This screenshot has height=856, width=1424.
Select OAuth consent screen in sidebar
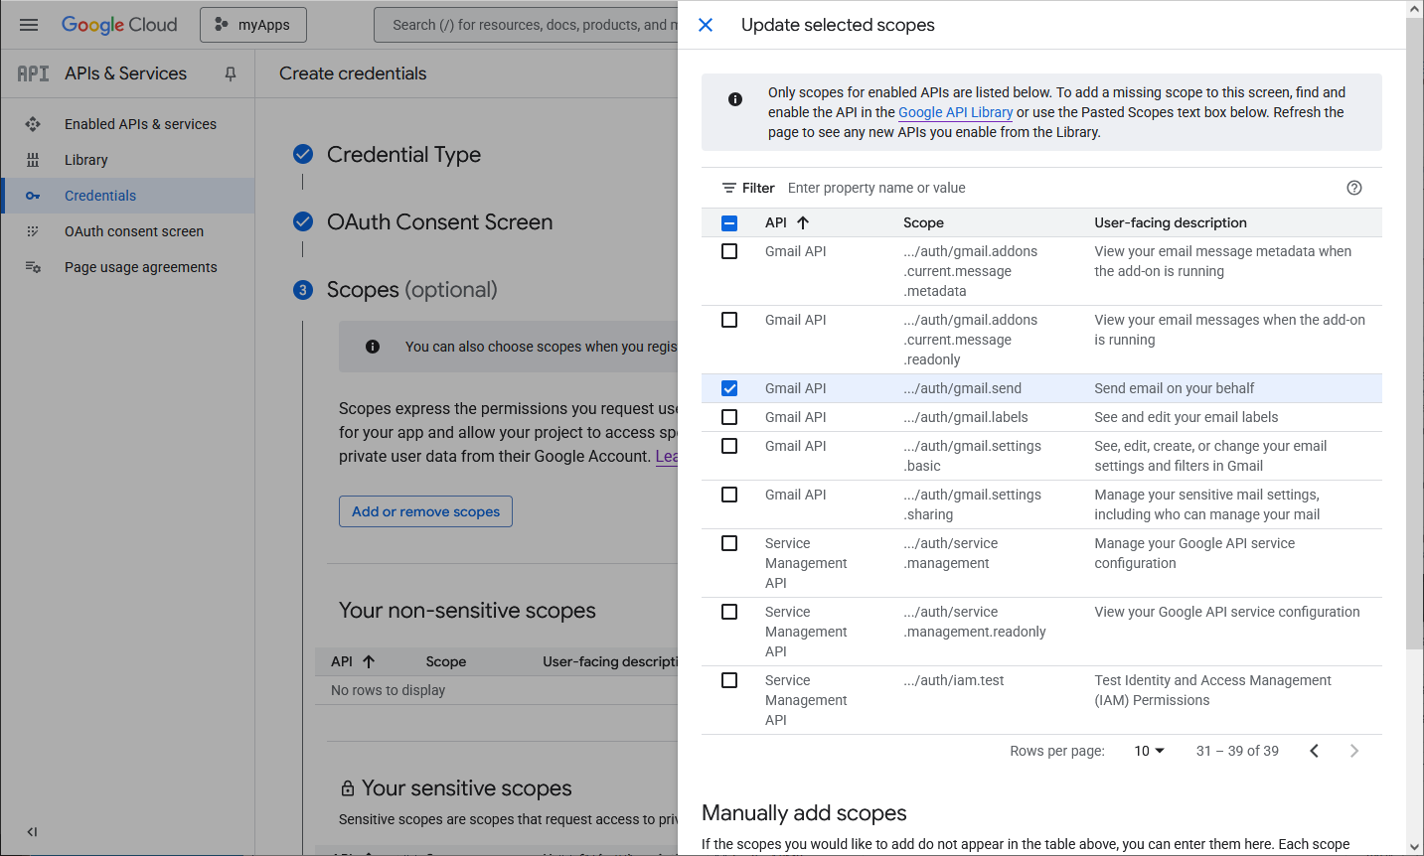[x=134, y=231]
